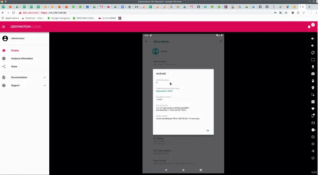Tap the Android back arrow in About phone
This screenshot has height=175, width=318.
point(146,41)
